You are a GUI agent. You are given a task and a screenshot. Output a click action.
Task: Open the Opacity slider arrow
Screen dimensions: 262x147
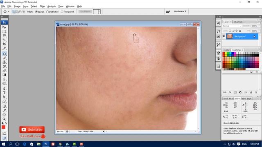pyautogui.click(x=259, y=26)
